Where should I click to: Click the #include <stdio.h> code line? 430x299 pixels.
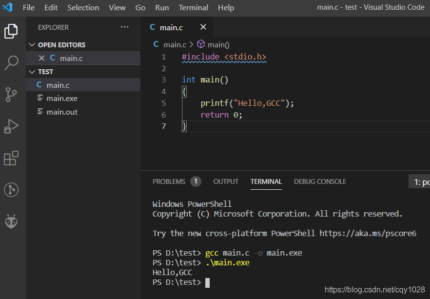(x=224, y=57)
